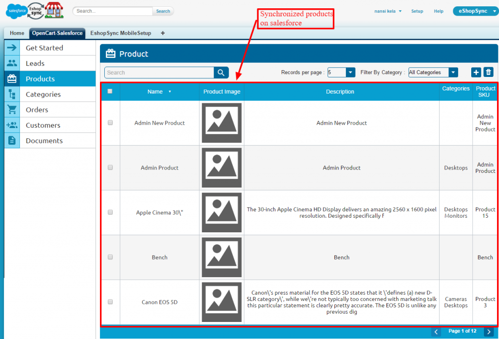Check the Admin New Product row checkbox
This screenshot has width=499, height=339.
pos(110,123)
